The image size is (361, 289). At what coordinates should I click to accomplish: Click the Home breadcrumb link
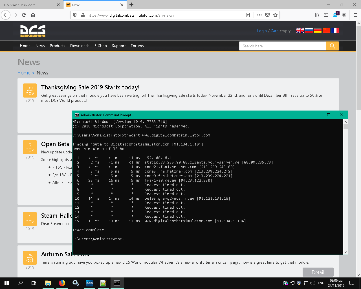24,73
